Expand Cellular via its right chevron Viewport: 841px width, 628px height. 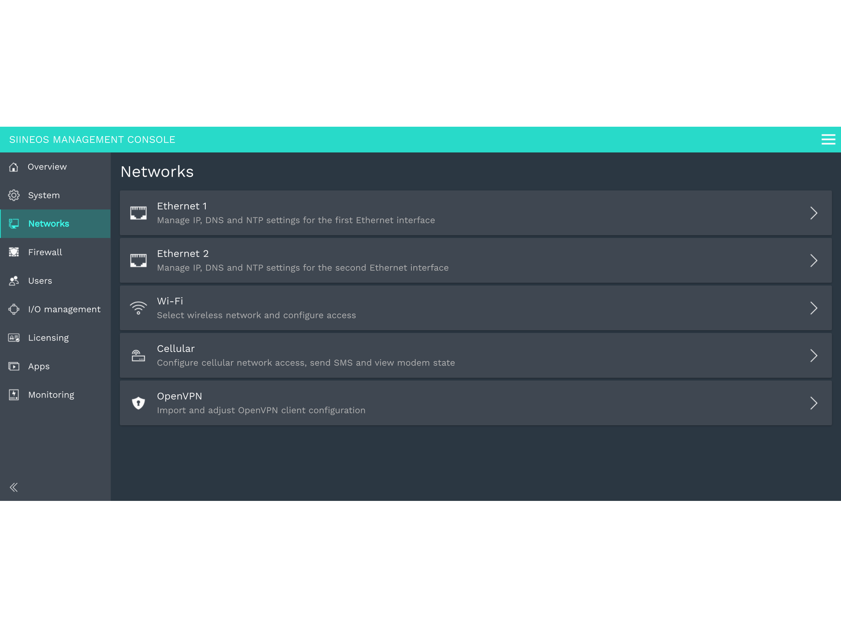(x=814, y=356)
